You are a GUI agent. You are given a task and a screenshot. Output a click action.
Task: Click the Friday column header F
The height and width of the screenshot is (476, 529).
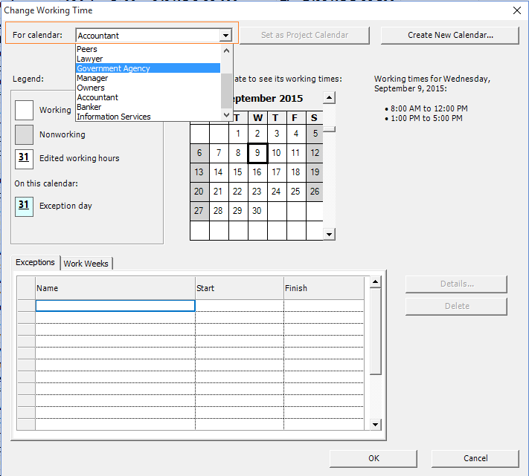(296, 118)
